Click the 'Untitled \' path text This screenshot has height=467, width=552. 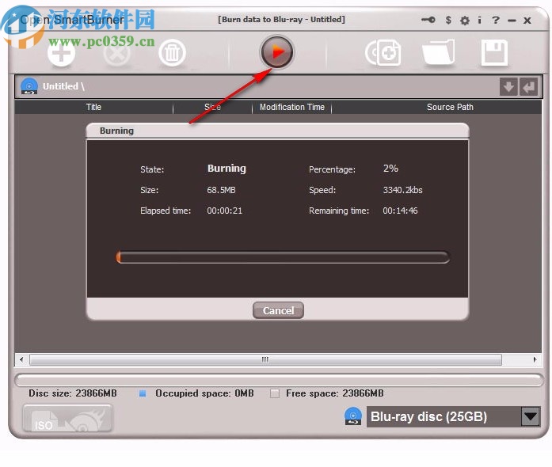point(63,86)
